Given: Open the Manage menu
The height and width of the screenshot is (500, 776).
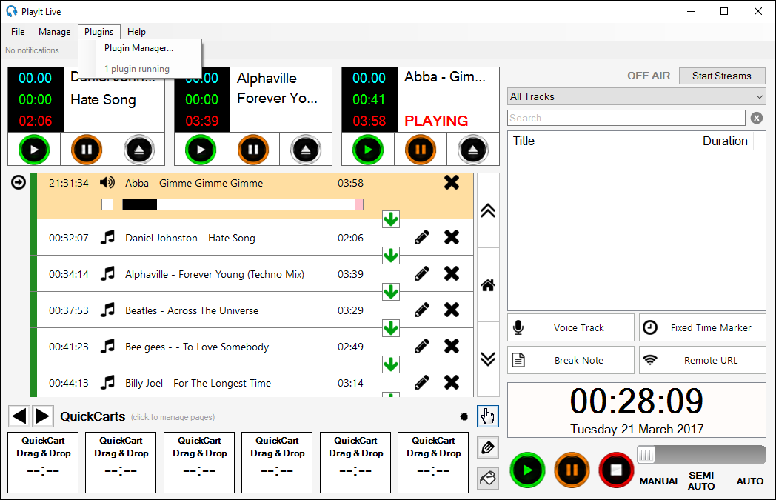Looking at the screenshot, I should pos(55,32).
